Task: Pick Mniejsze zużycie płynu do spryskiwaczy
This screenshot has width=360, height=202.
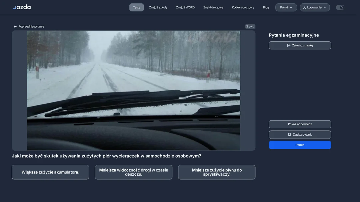Action: pyautogui.click(x=217, y=172)
